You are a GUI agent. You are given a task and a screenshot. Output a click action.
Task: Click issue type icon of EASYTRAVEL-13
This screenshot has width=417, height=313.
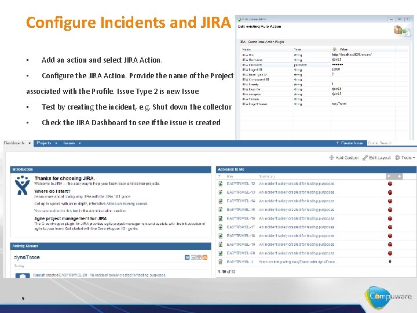coord(221,192)
